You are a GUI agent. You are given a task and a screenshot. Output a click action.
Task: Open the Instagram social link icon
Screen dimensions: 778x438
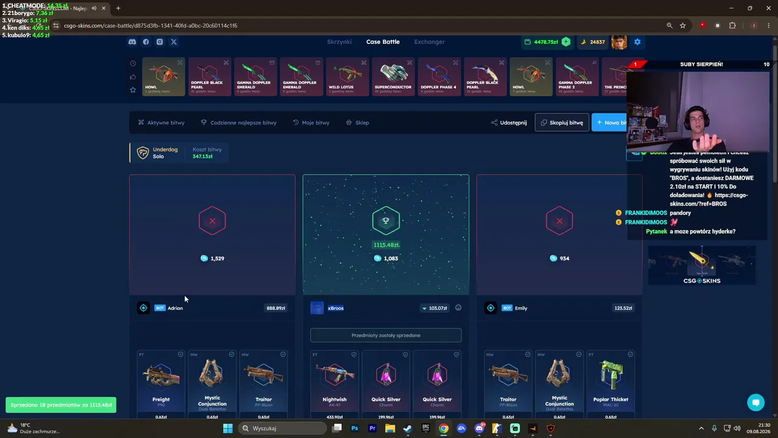coord(160,42)
